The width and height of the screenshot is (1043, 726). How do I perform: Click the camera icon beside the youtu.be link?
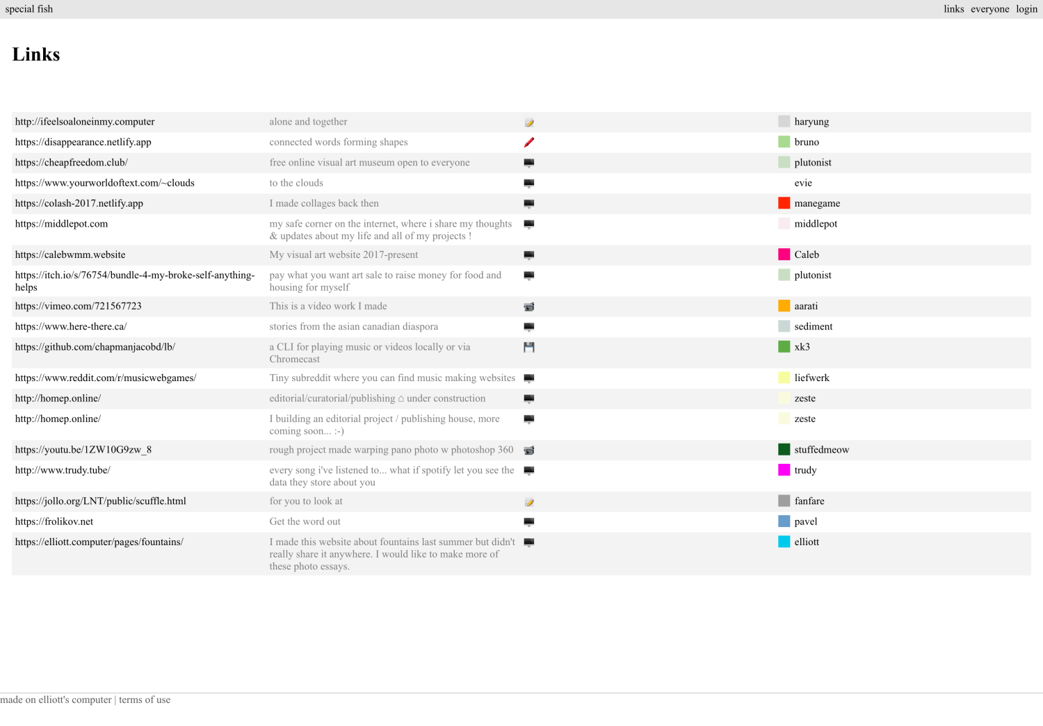point(528,451)
